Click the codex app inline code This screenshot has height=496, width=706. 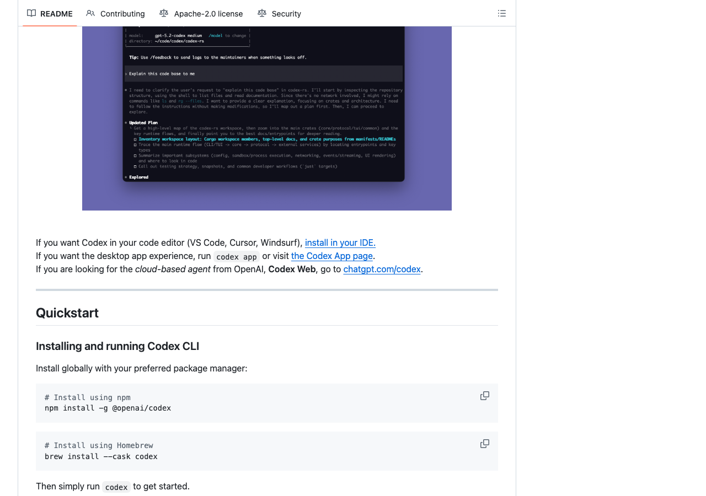[x=236, y=256]
